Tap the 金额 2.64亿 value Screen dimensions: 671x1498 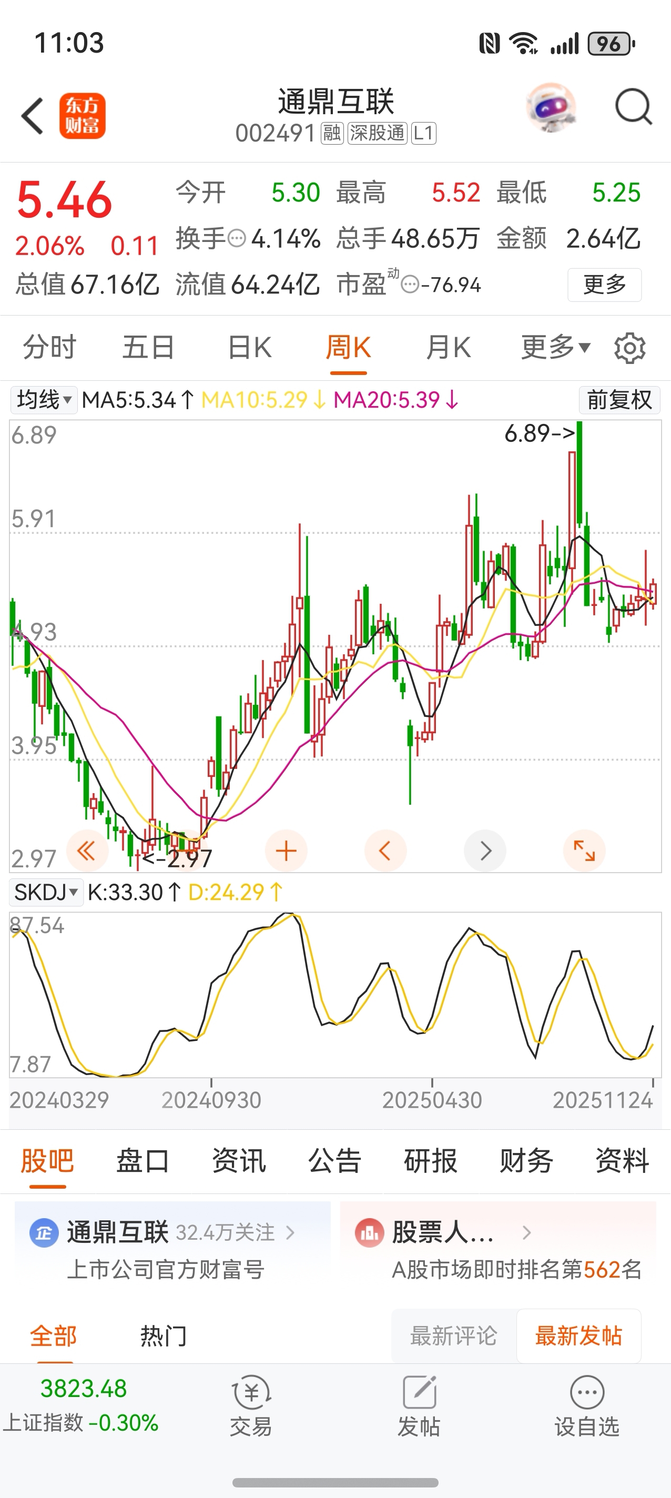[x=568, y=238]
